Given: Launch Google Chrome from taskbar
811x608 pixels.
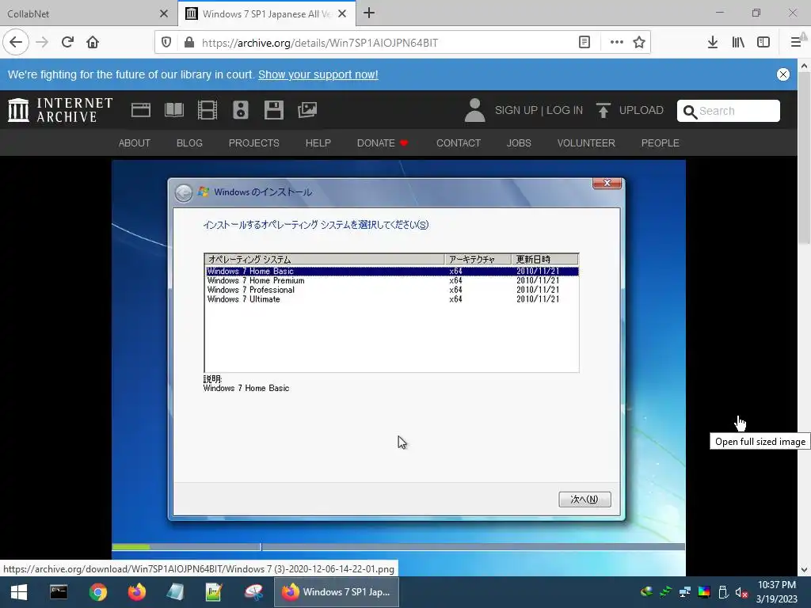Looking at the screenshot, I should pyautogui.click(x=97, y=592).
